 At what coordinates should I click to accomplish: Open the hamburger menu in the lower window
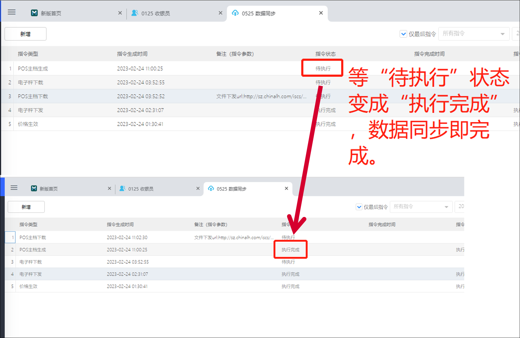pyautogui.click(x=14, y=188)
